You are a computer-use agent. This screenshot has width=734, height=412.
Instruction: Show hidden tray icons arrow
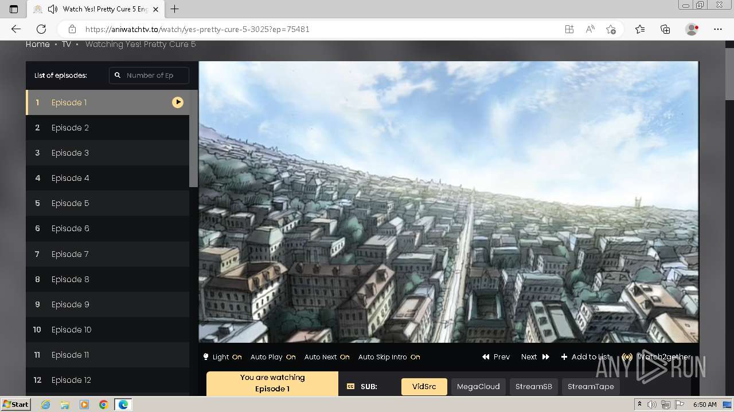point(640,405)
